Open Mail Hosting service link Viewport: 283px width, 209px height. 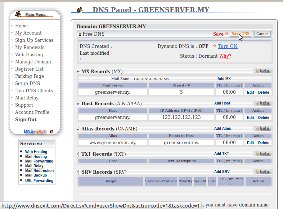[x=36, y=156]
